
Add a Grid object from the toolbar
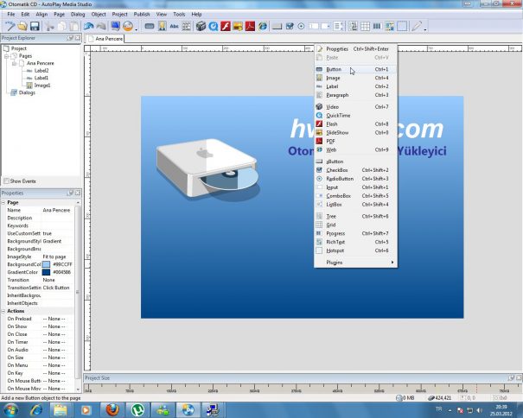pyautogui.click(x=365, y=26)
